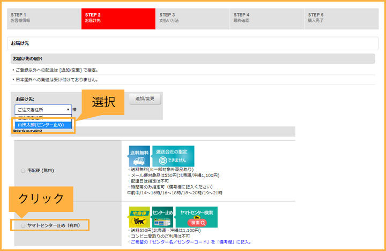
Task: Open the STEP 4 最終確認 tab
Action: 266,18
